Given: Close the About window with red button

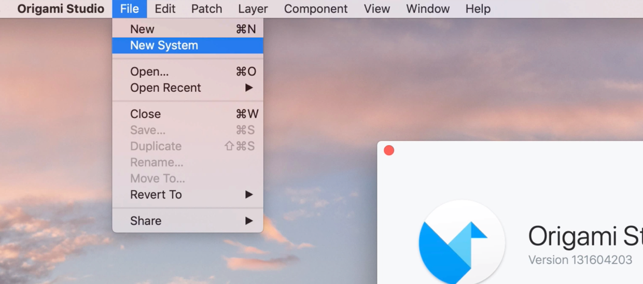Looking at the screenshot, I should pos(389,150).
